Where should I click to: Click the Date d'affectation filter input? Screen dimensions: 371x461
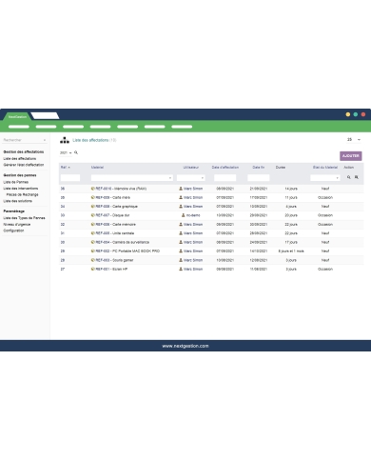pos(225,178)
